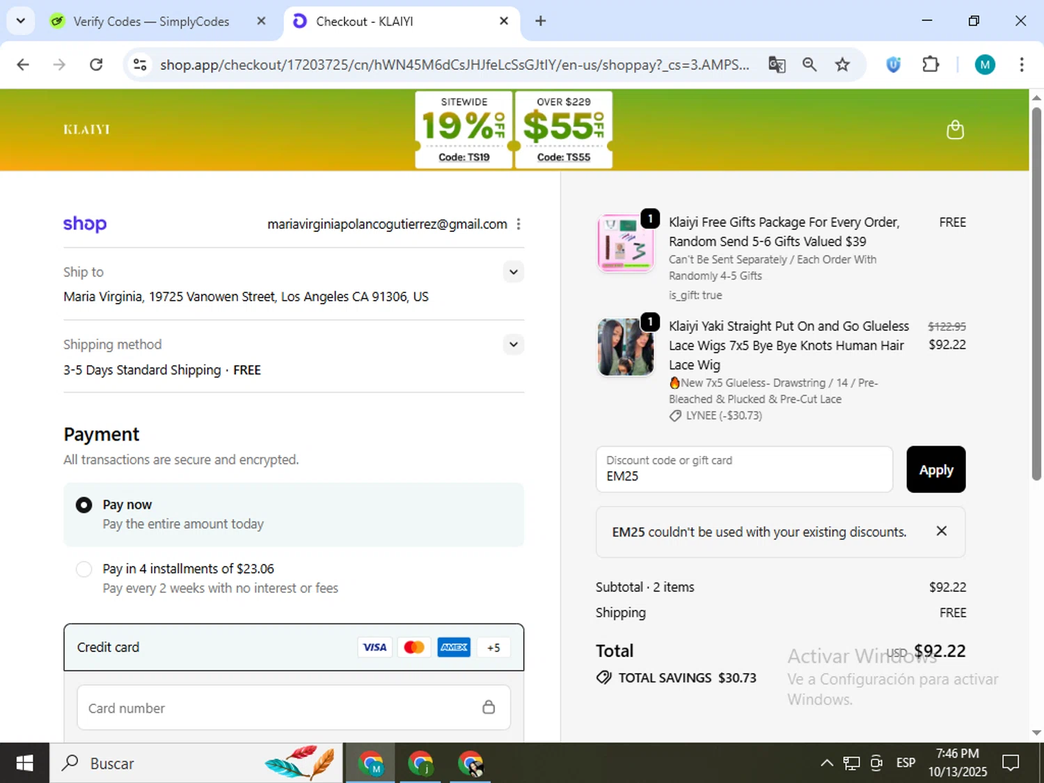
Task: Switch the ESP input language
Action: [x=905, y=763]
